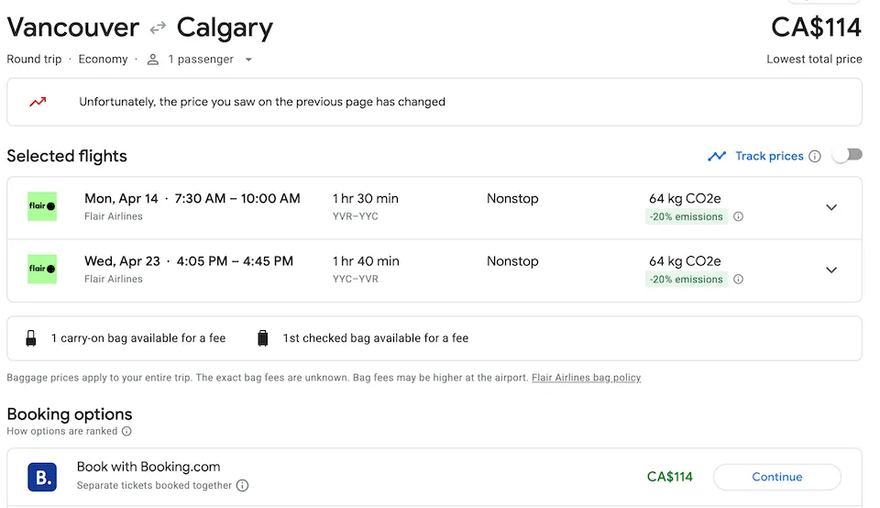This screenshot has width=880, height=508.
Task: Expand the Wed, Apr 23 flight details
Action: click(x=831, y=270)
